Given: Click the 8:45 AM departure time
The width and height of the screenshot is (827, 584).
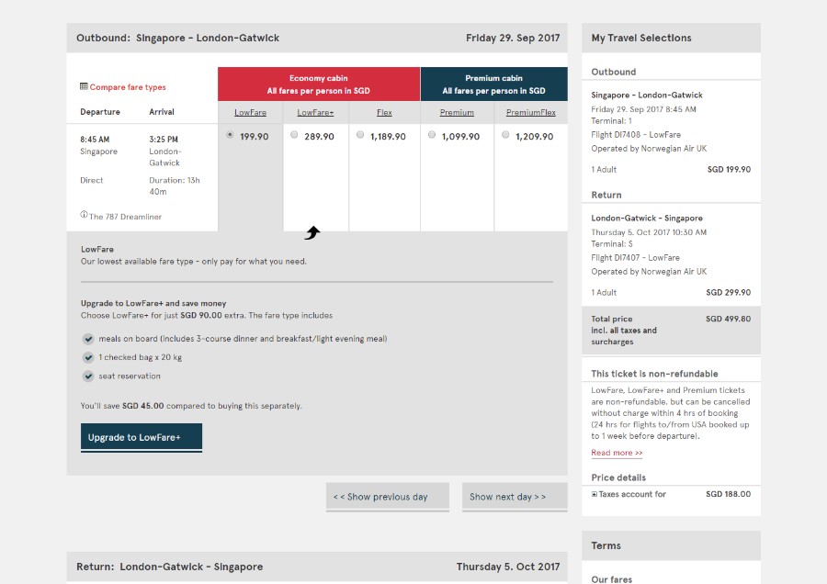Looking at the screenshot, I should 95,140.
